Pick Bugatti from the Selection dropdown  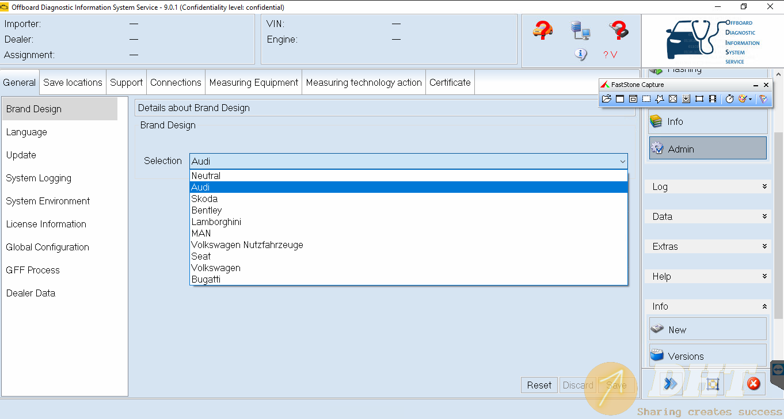pyautogui.click(x=206, y=279)
